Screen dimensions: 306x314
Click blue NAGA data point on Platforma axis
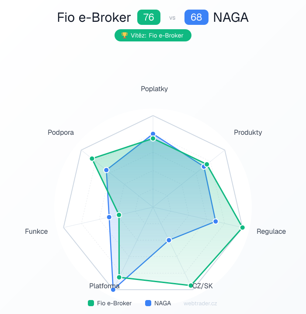click(113, 289)
